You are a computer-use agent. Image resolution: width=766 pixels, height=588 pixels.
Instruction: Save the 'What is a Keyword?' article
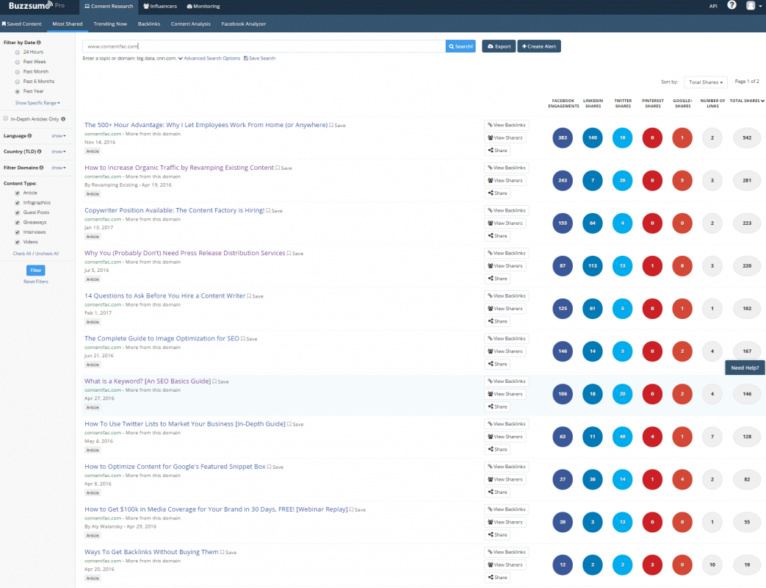click(221, 381)
